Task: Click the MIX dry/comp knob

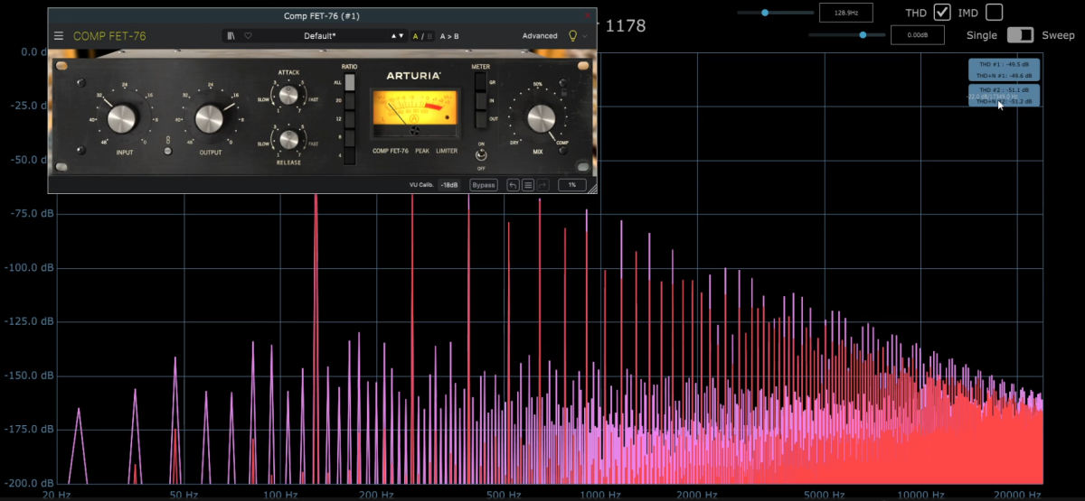Action: click(540, 118)
